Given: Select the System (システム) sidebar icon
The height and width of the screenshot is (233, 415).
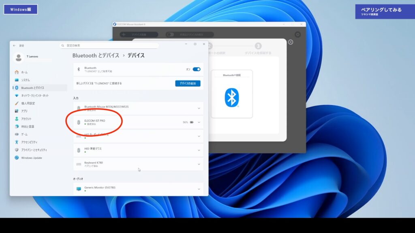Looking at the screenshot, I should tap(17, 80).
